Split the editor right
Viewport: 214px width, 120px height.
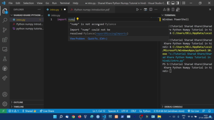[x=151, y=10]
